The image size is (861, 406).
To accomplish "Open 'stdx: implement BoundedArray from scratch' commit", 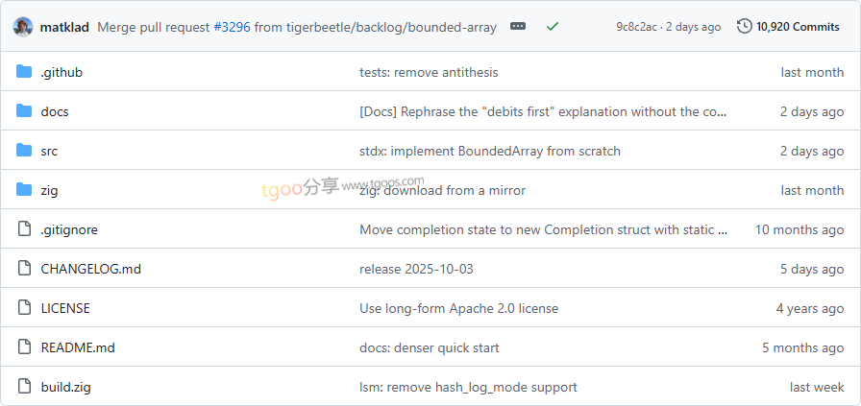I will [489, 151].
